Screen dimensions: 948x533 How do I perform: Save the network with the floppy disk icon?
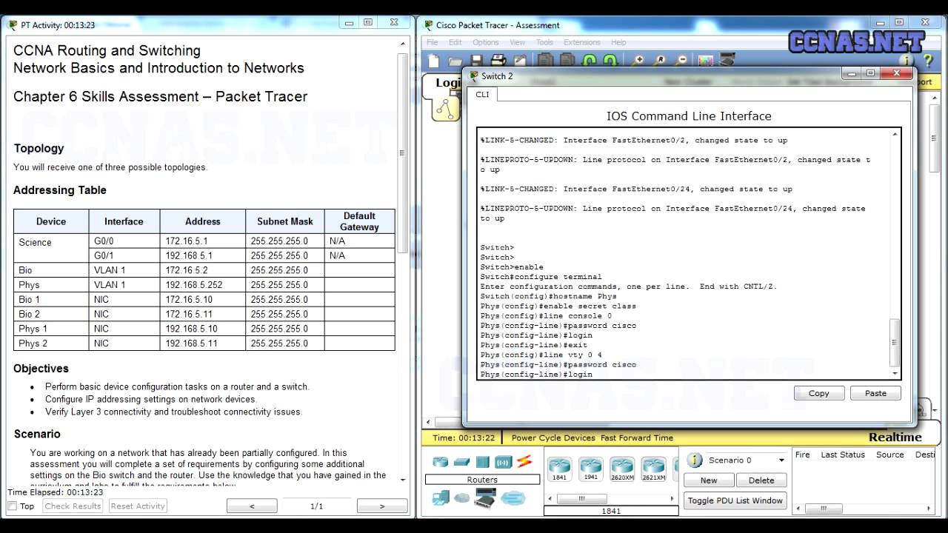(476, 61)
